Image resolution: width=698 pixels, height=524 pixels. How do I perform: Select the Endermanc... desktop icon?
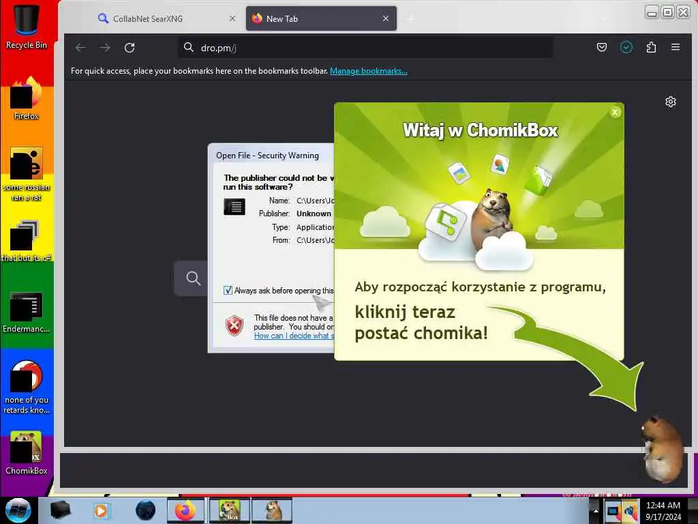click(x=26, y=312)
